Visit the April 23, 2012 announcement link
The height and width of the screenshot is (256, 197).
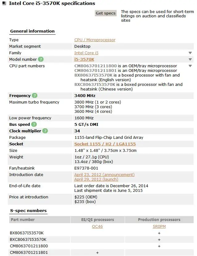click(x=104, y=175)
